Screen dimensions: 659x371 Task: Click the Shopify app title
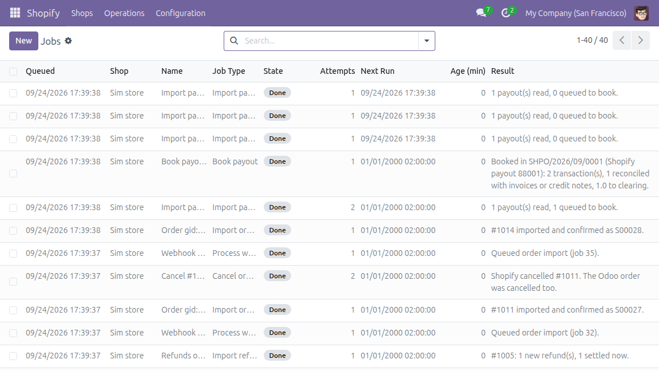(x=43, y=13)
